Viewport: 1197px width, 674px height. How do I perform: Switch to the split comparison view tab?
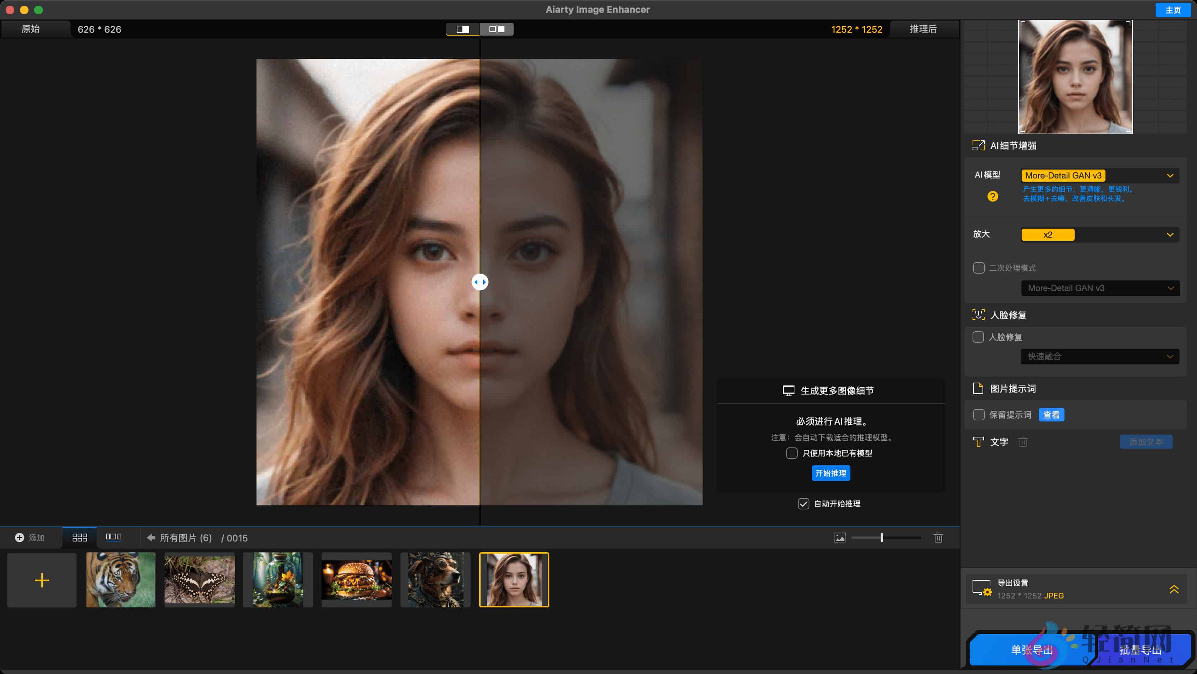coord(497,29)
